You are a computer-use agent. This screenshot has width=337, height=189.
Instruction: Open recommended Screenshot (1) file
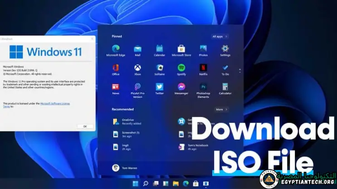coord(126,134)
